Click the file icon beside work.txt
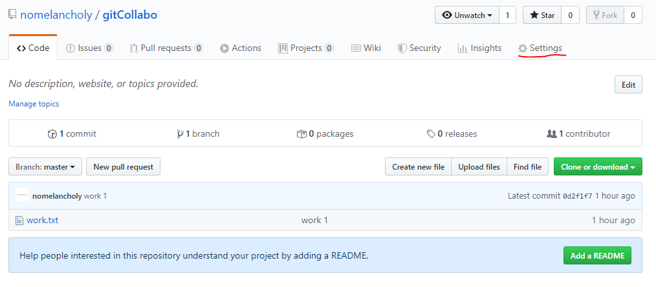Screen dimensions: 656x287 pos(19,221)
